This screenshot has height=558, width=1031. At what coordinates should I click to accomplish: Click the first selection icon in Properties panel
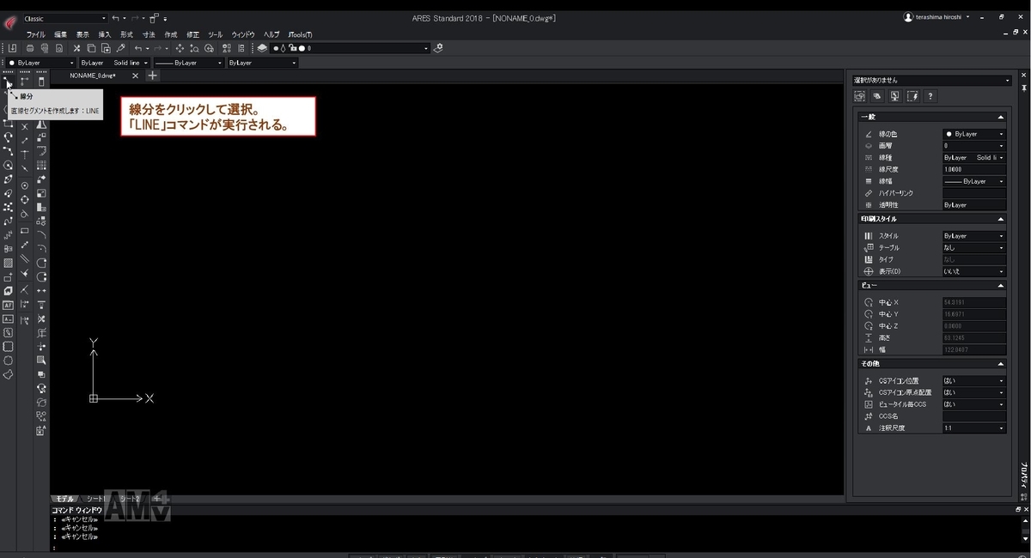coord(859,96)
